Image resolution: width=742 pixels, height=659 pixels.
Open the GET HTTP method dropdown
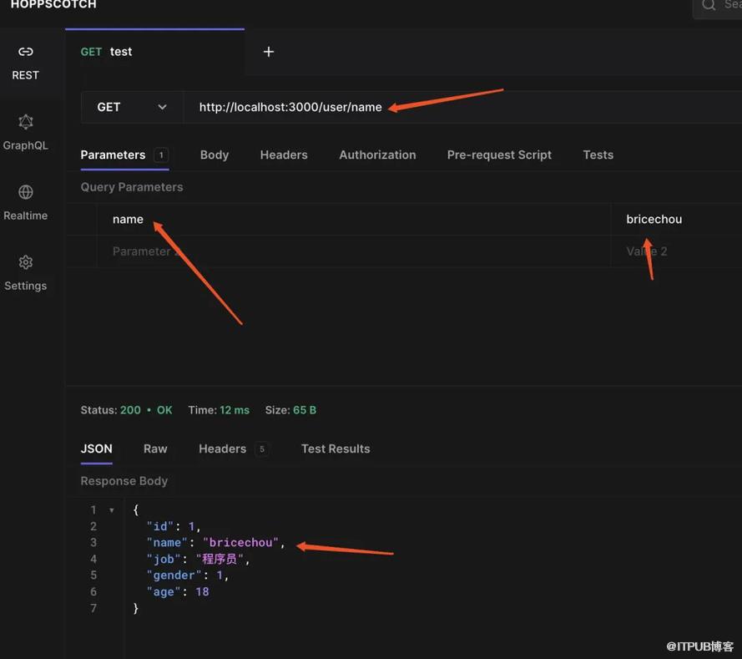(x=132, y=107)
